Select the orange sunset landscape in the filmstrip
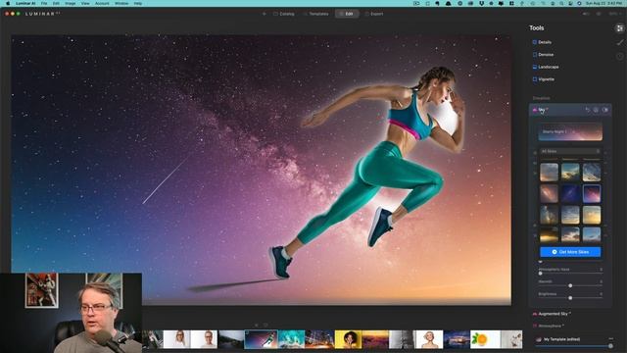Viewport: 627px width, 353px height. (x=375, y=339)
